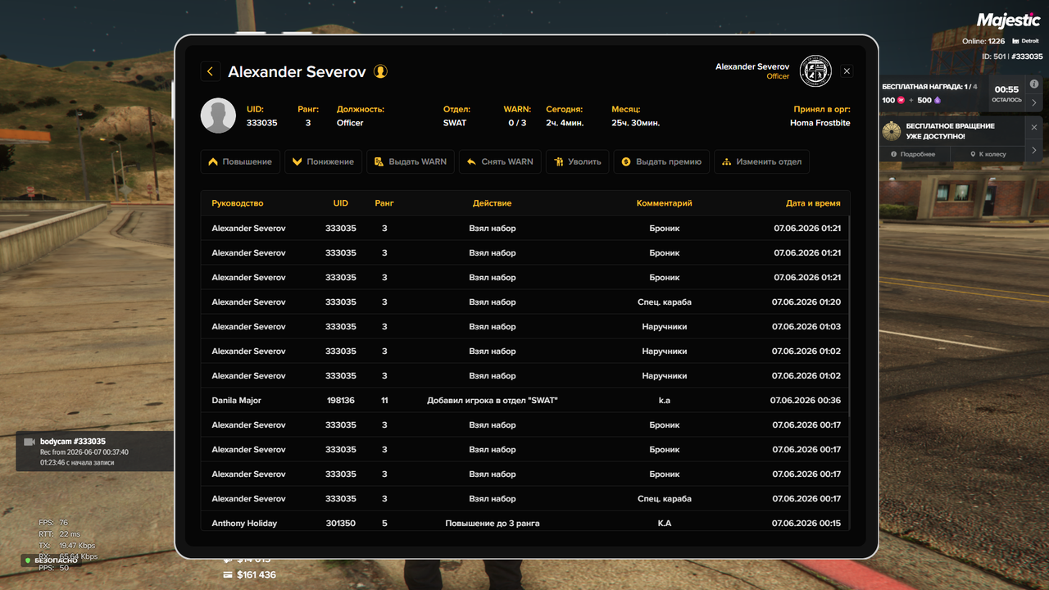Click Выдать WARN button

pos(411,161)
